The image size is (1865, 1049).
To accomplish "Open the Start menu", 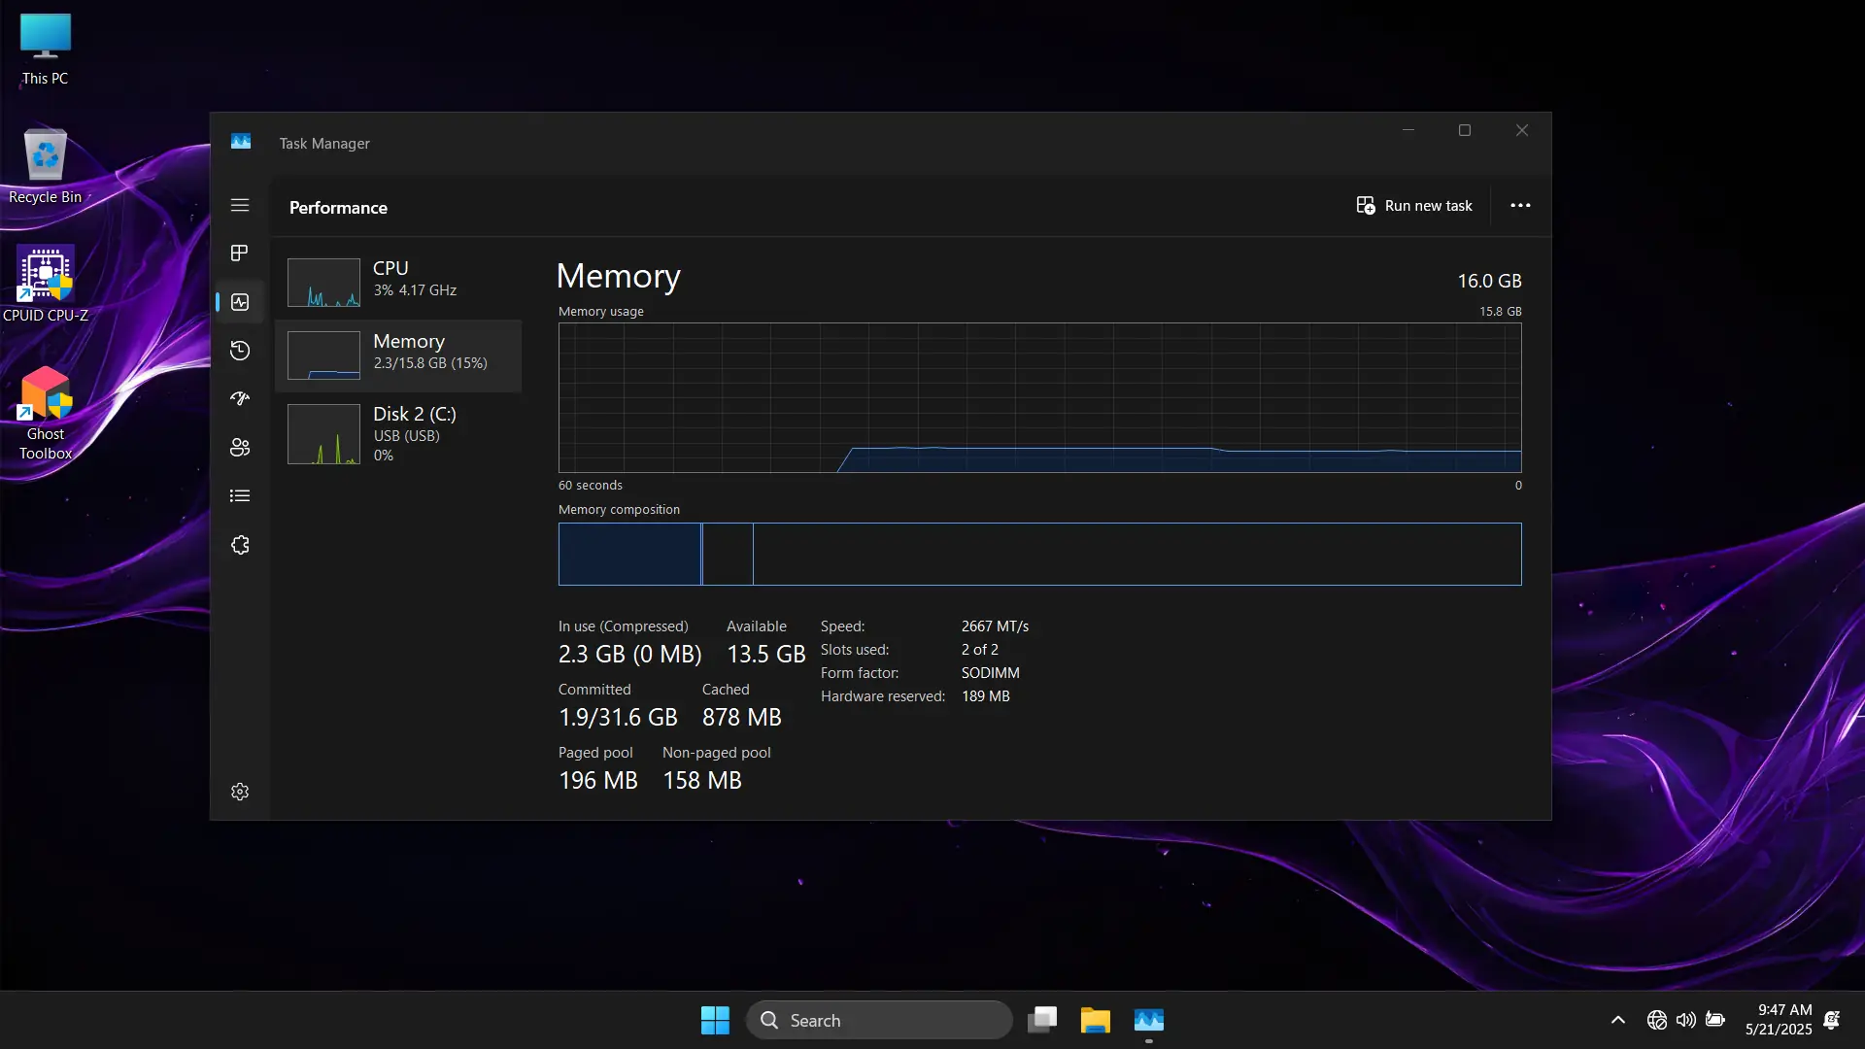I will (714, 1020).
